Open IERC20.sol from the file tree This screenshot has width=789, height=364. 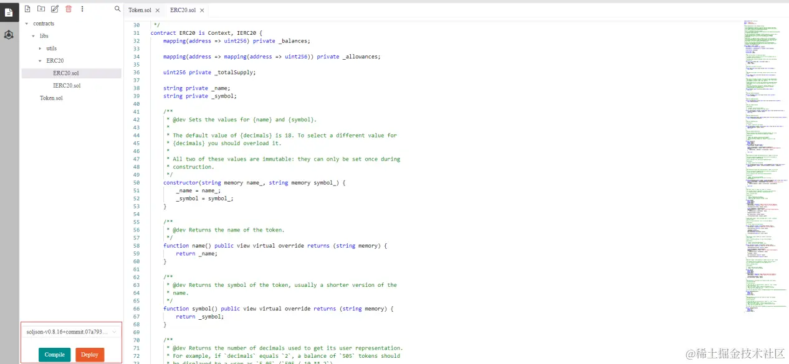point(67,86)
